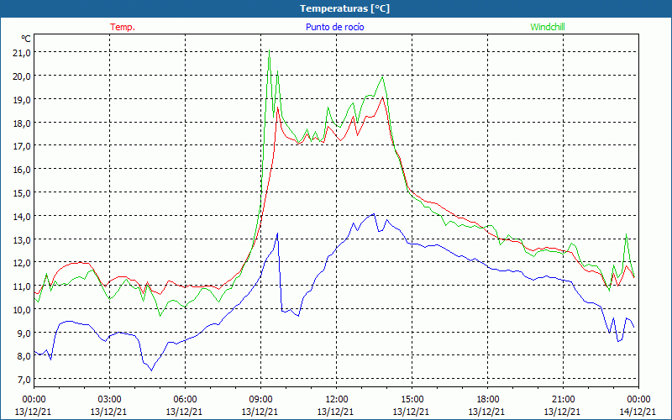Click the blue dew point minimum near 05:00
Viewport: 672px width, 420px height.
coord(152,370)
